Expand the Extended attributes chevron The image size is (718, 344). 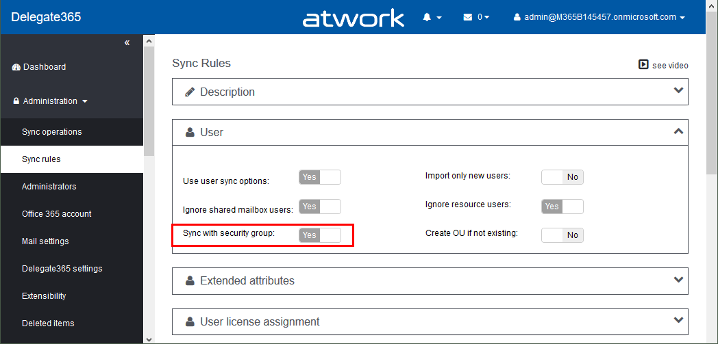pos(679,279)
